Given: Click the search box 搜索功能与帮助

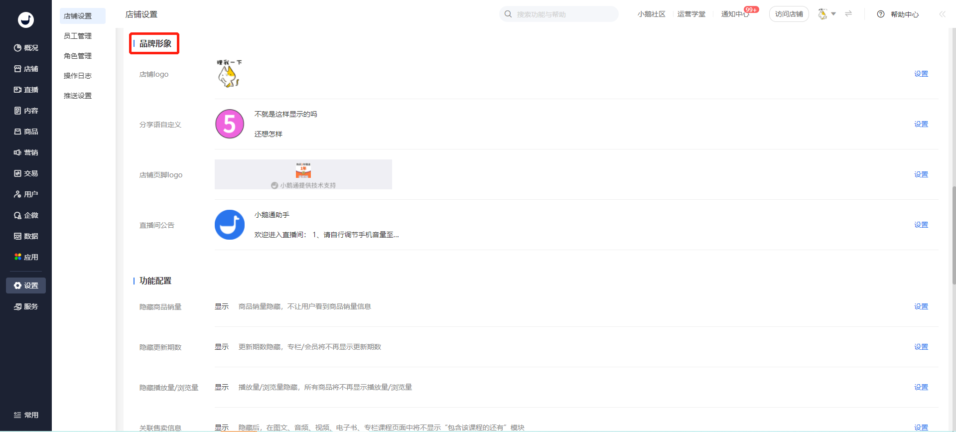Looking at the screenshot, I should (x=559, y=14).
